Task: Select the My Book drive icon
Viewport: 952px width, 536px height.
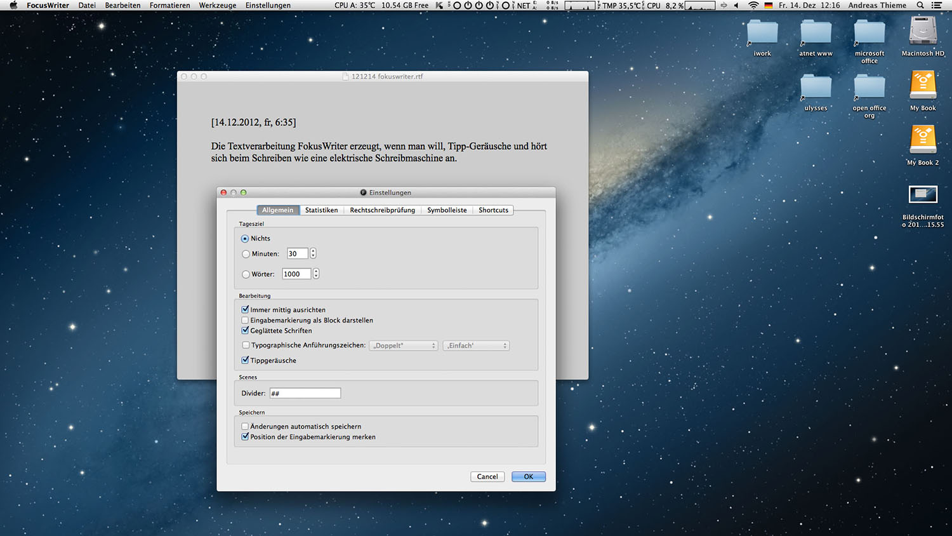Action: pos(923,86)
